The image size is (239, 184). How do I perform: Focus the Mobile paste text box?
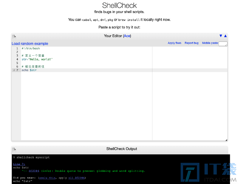(223, 44)
